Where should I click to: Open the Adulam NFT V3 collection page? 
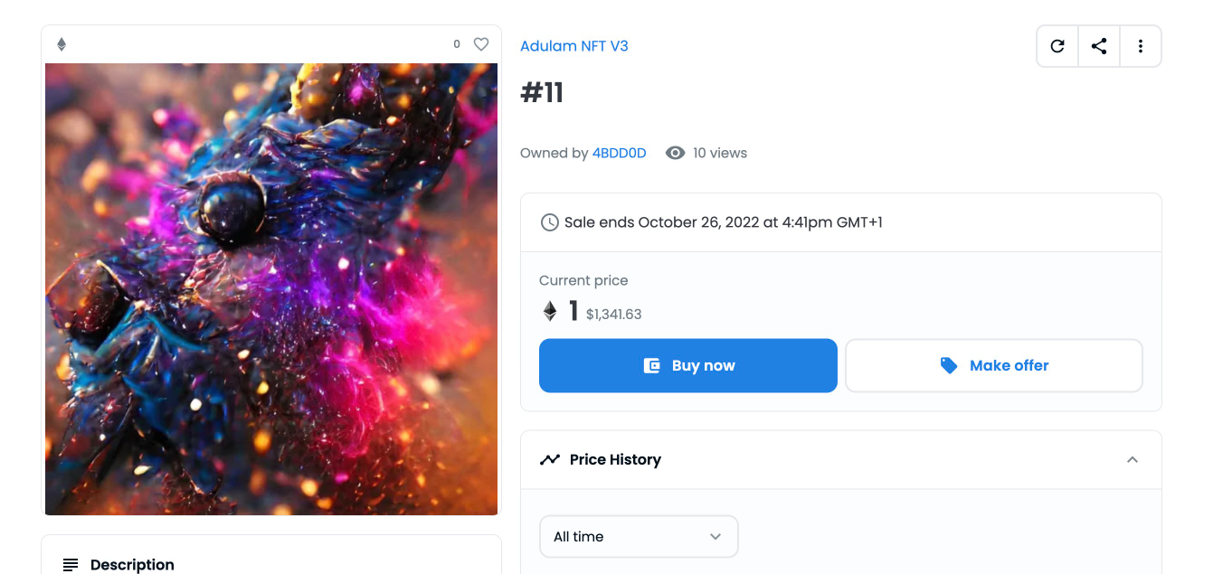pyautogui.click(x=574, y=45)
